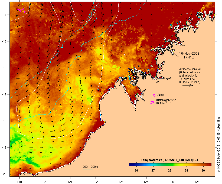
Task: Click the "200 1000m" depth label
Action: (x=90, y=167)
